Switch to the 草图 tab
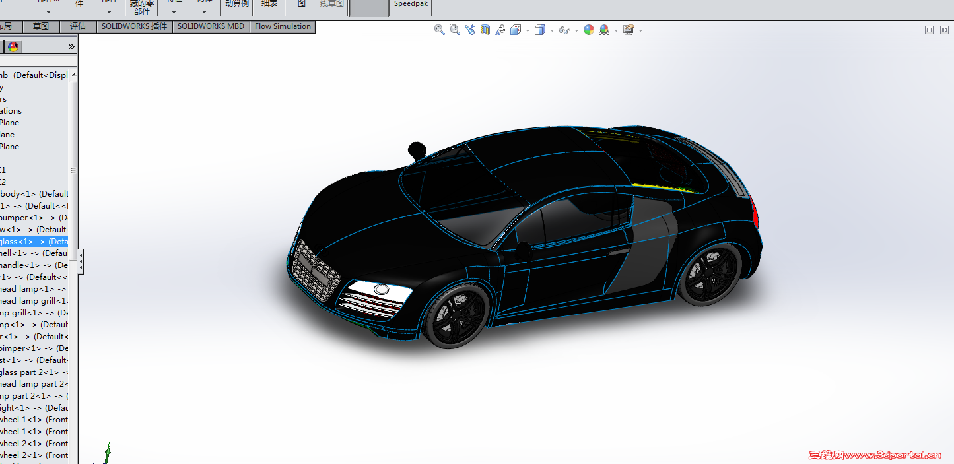The height and width of the screenshot is (464, 954). click(41, 26)
